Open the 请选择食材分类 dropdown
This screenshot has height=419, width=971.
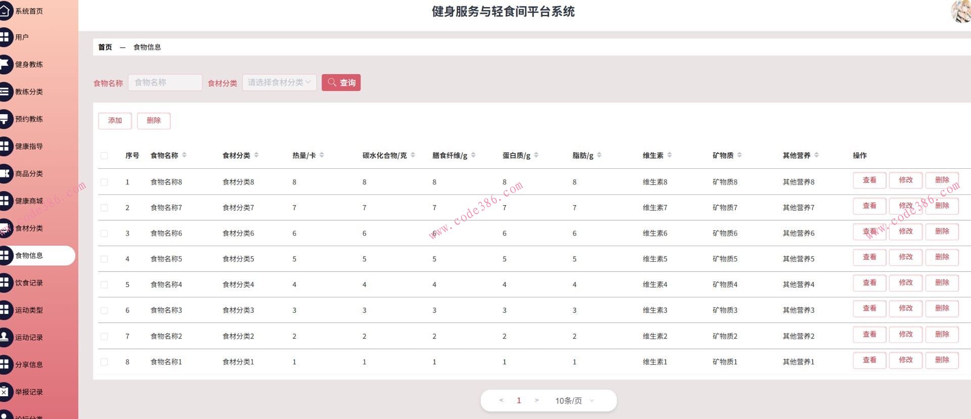280,82
